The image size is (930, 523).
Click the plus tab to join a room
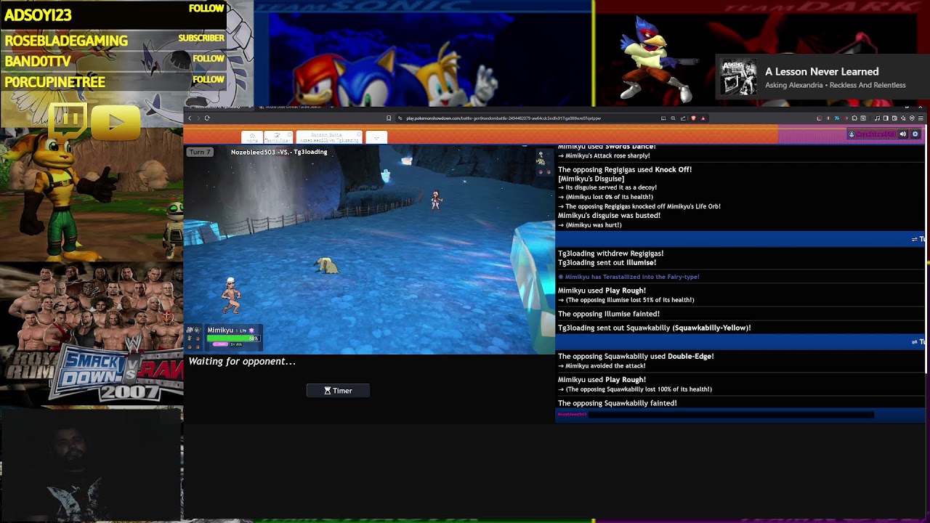pyautogui.click(x=376, y=137)
